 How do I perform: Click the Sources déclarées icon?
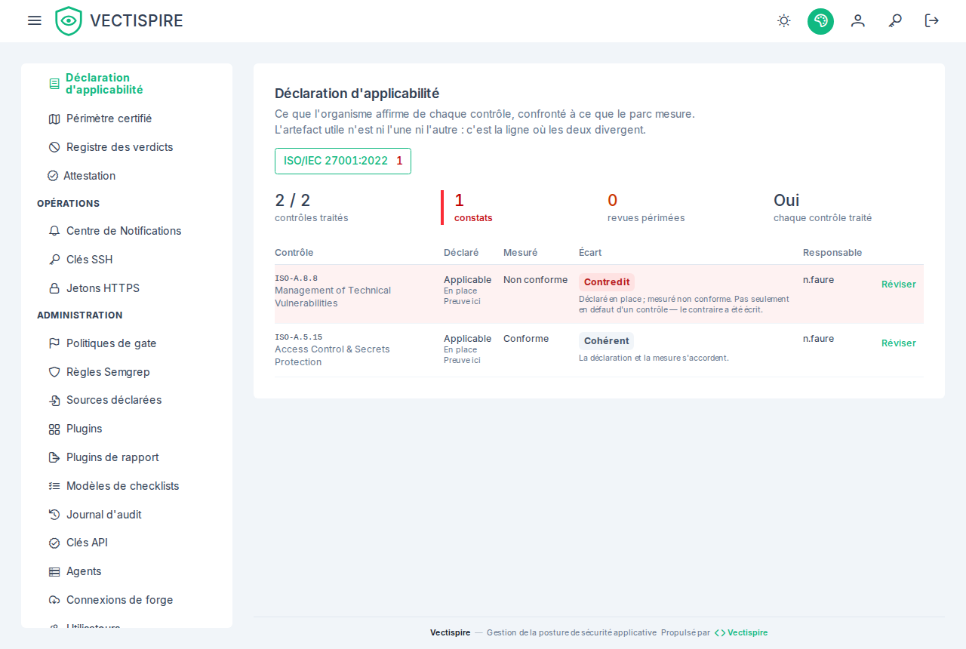click(x=54, y=400)
